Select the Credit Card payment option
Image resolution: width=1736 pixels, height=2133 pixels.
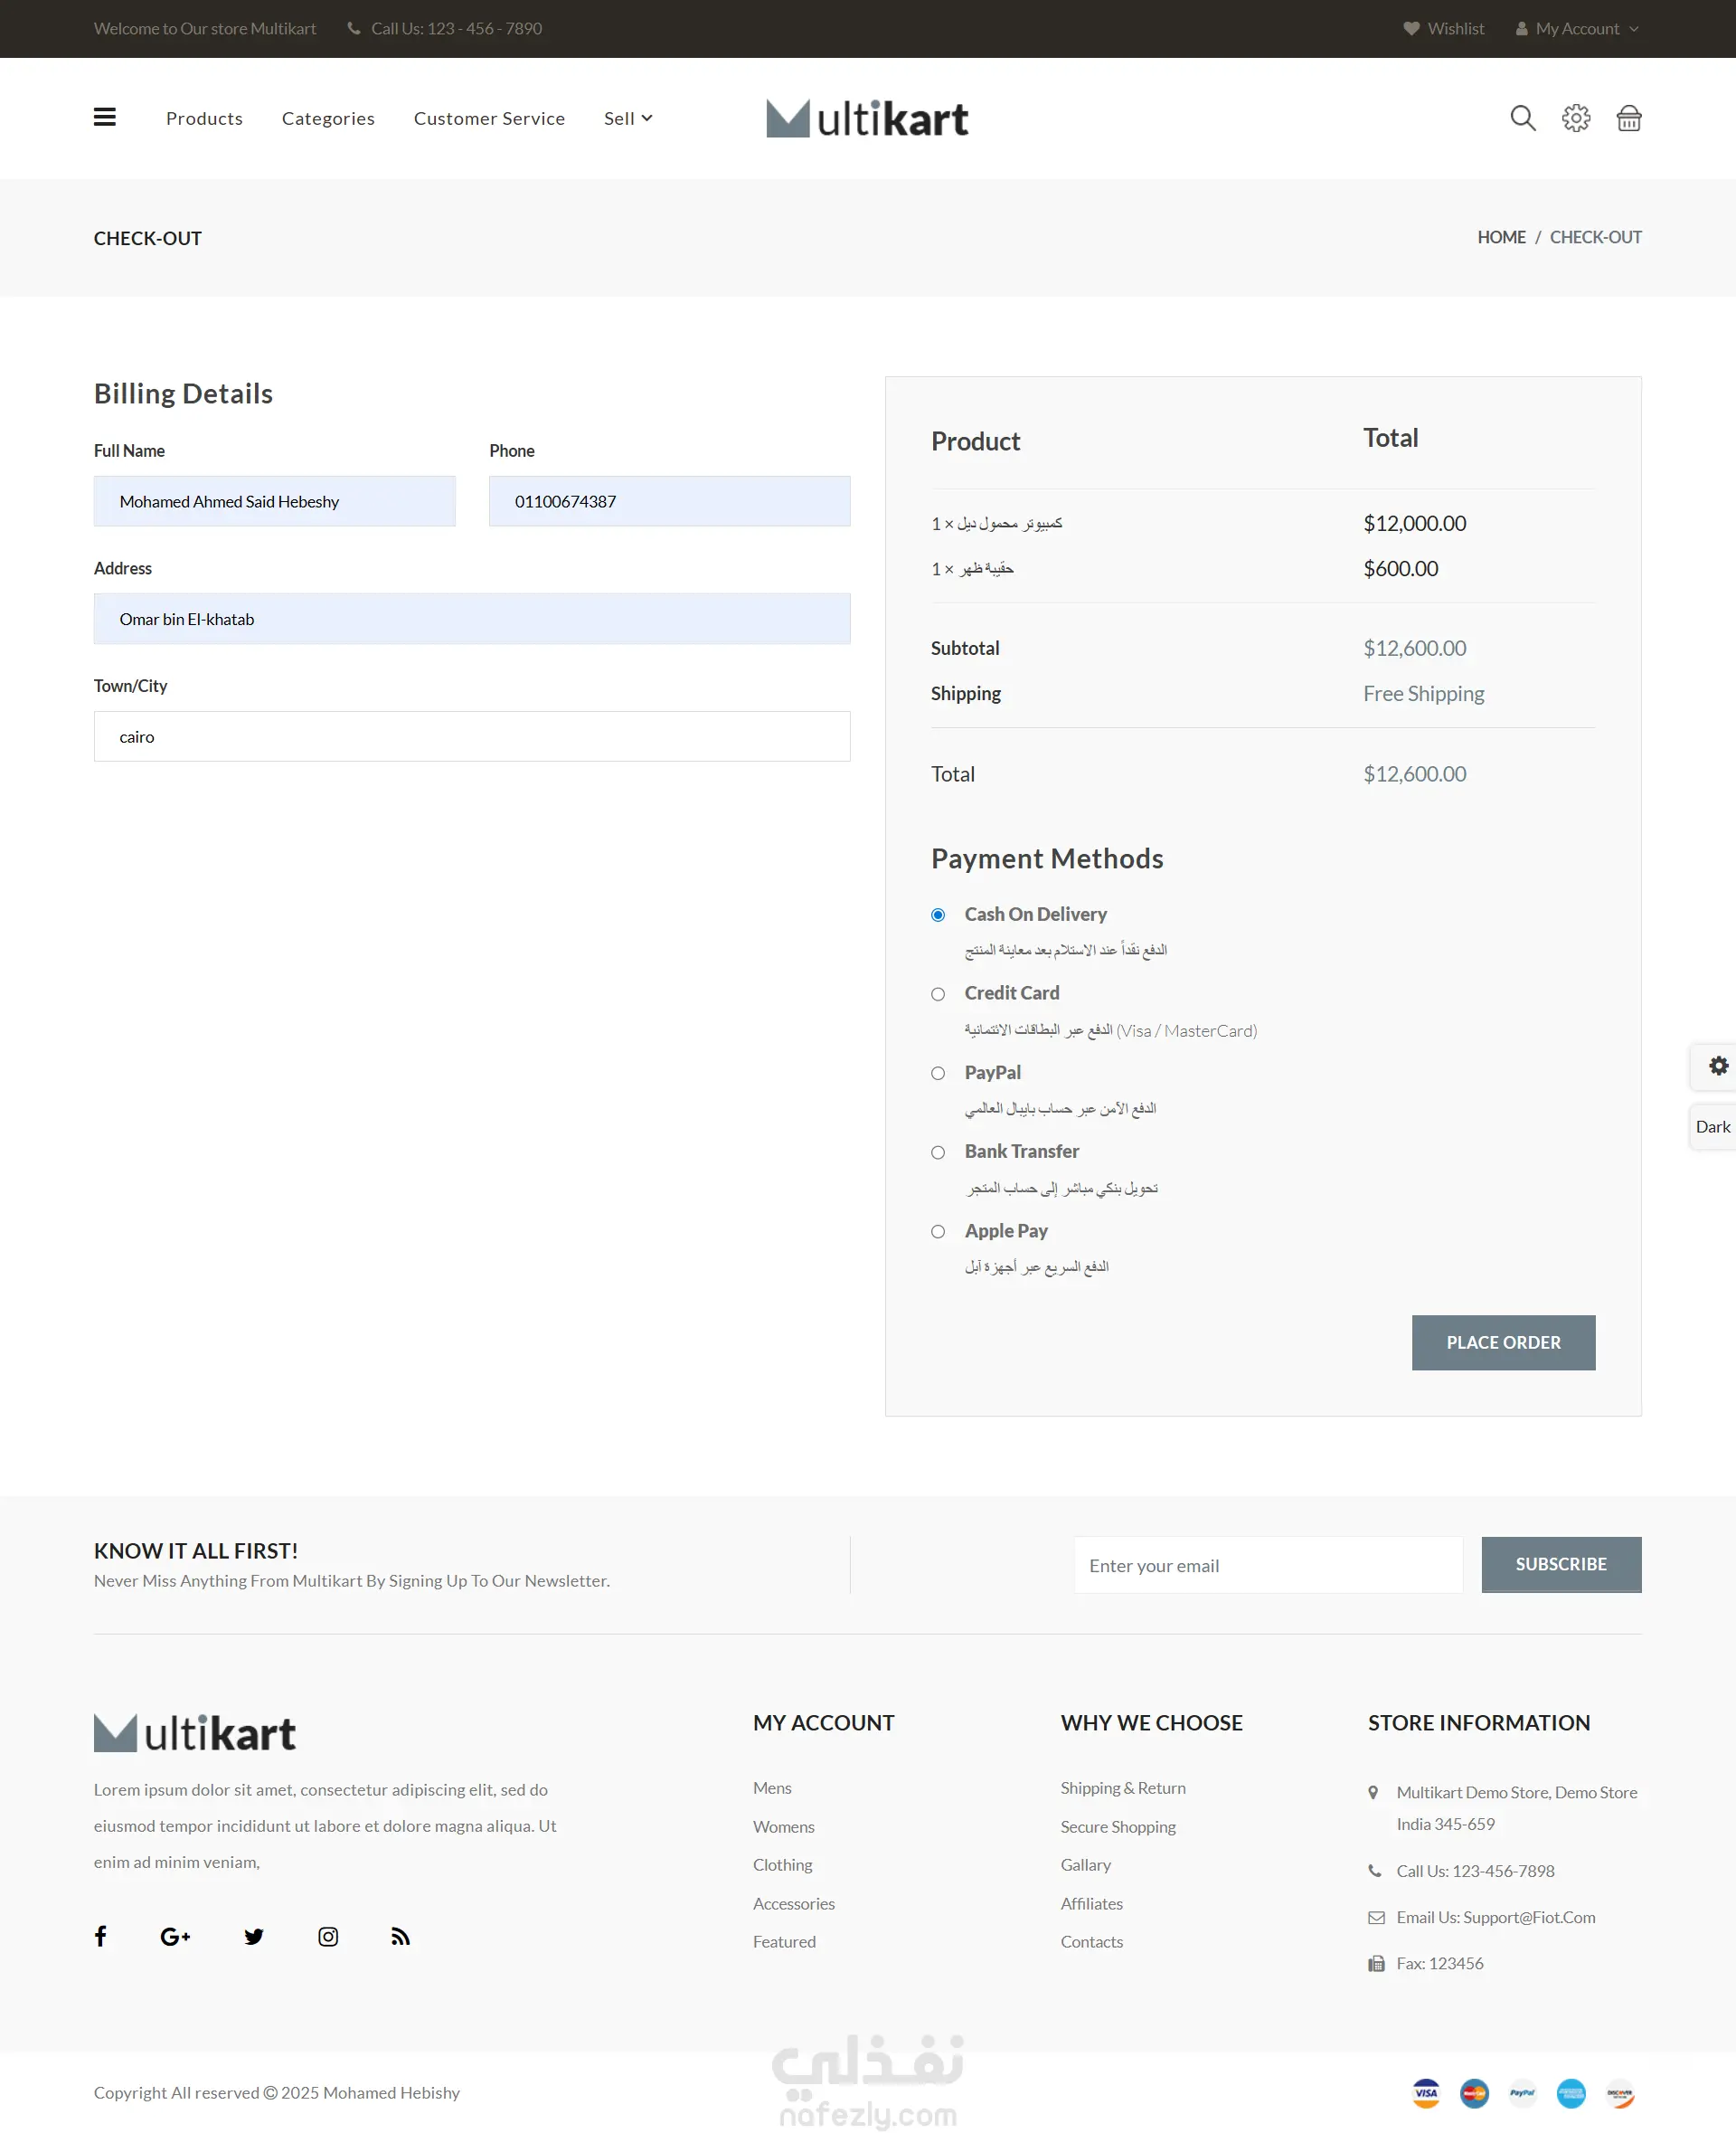click(938, 993)
